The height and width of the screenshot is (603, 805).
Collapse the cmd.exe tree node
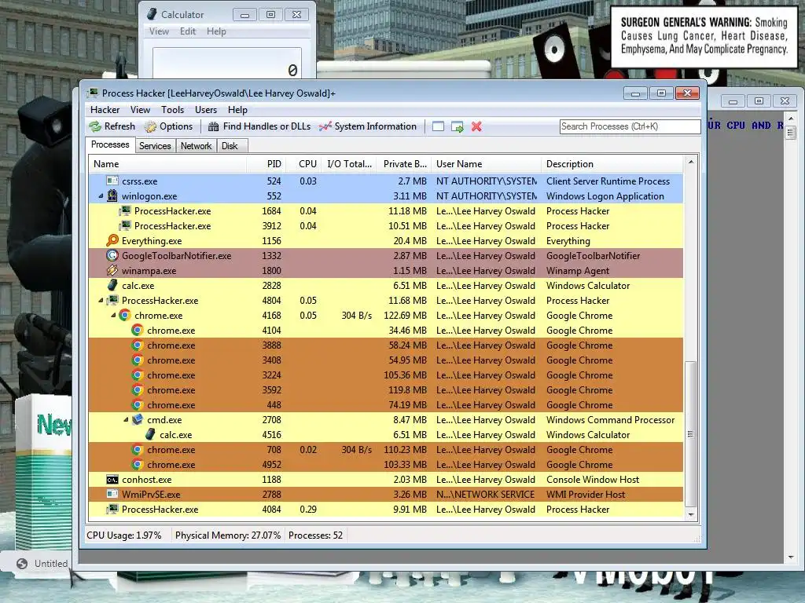pyautogui.click(x=126, y=419)
